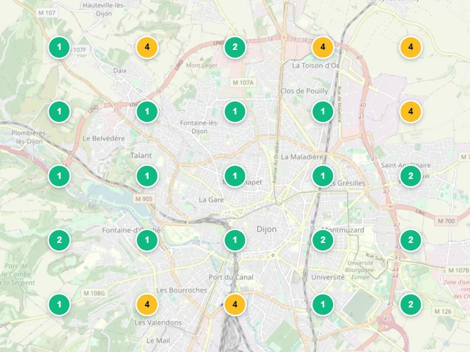Click the Daix village label

(120, 70)
